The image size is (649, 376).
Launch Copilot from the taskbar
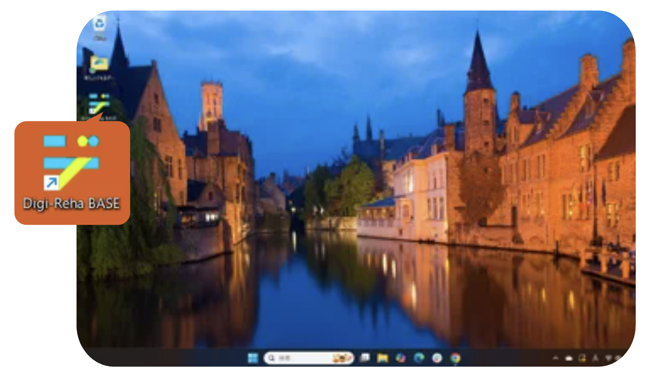401,358
